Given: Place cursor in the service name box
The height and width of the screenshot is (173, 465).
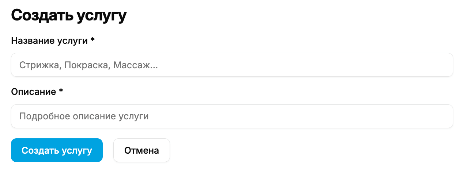Looking at the screenshot, I should pos(232,65).
